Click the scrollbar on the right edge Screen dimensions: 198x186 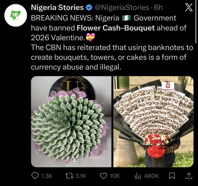[197, 21]
